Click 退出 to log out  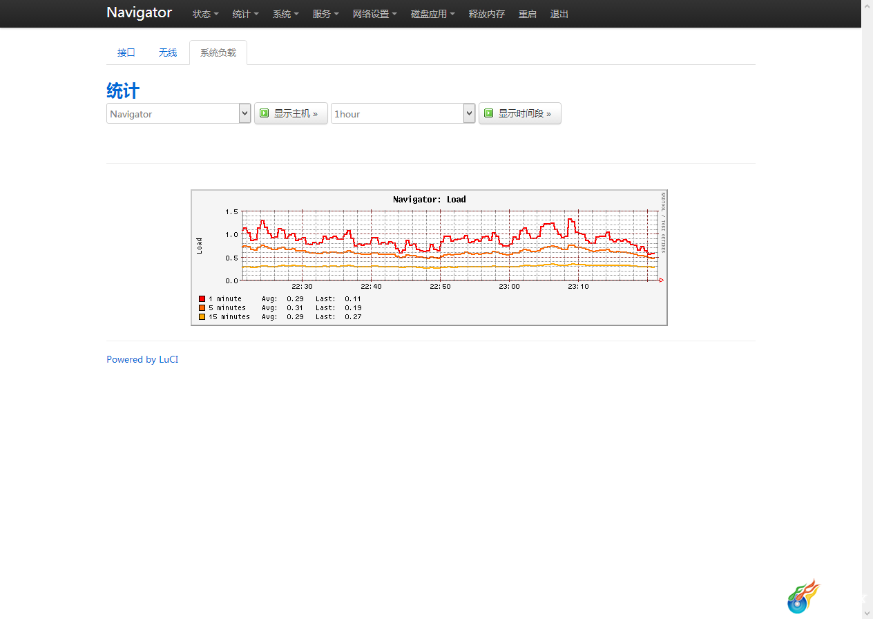[559, 14]
